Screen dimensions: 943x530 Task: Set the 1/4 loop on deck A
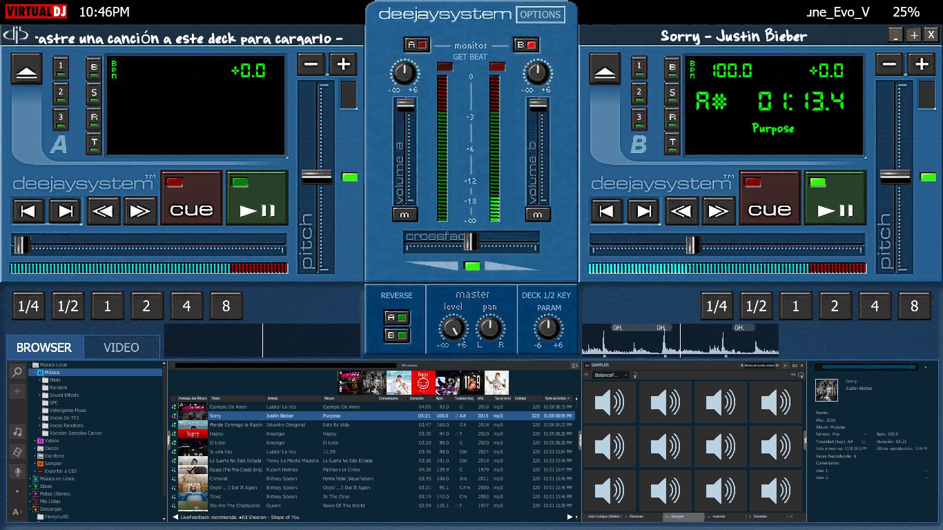coord(28,306)
